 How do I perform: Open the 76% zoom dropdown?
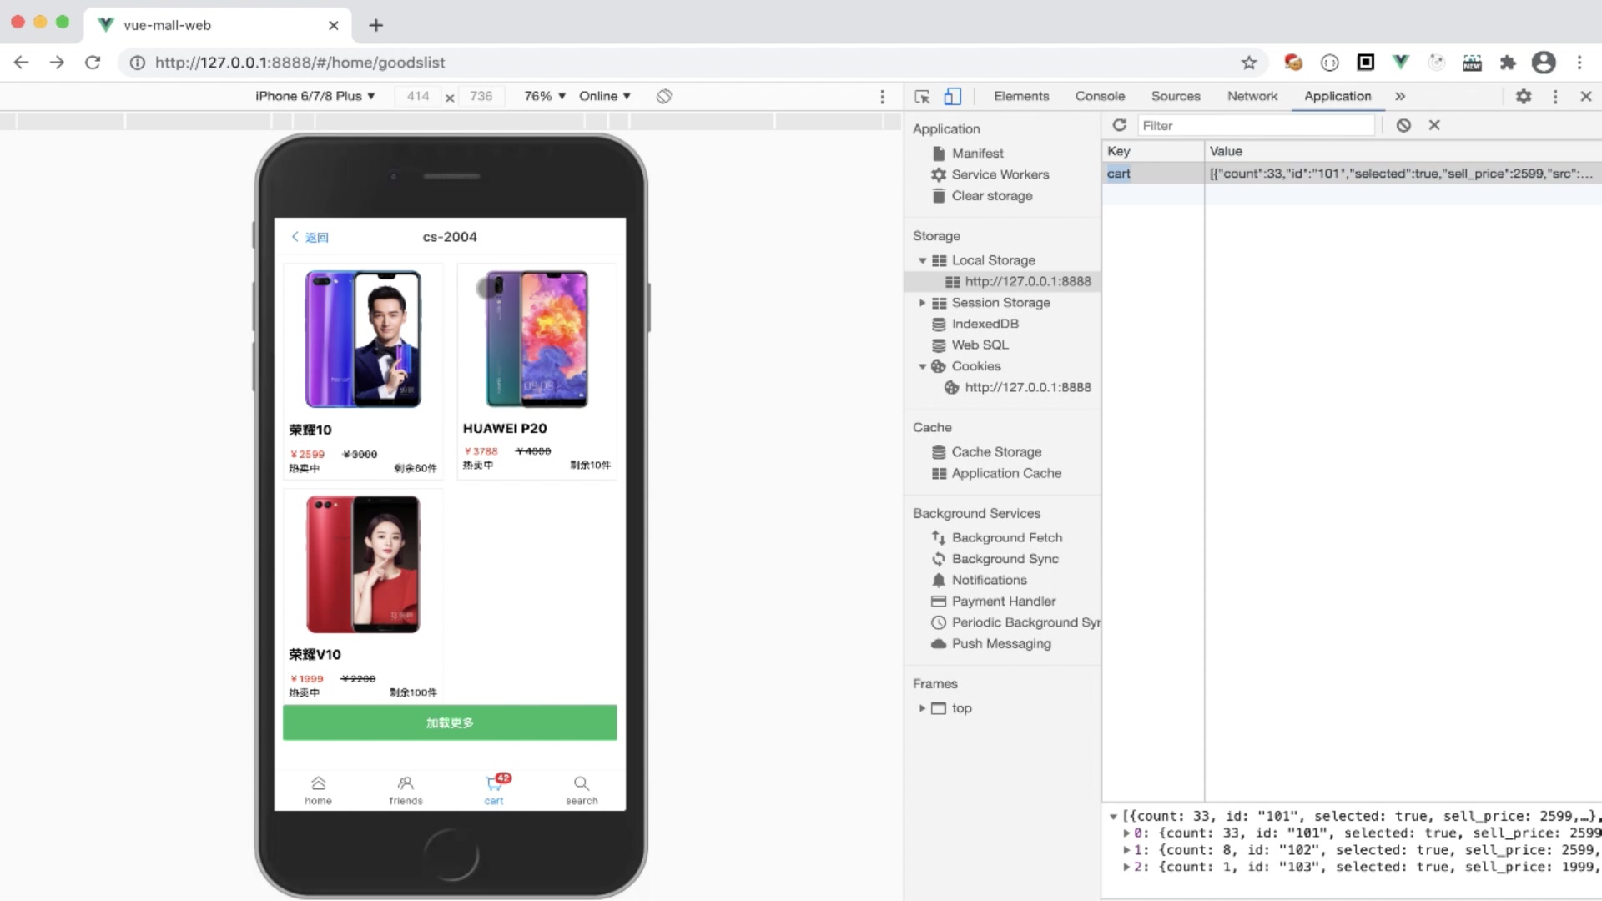coord(545,96)
